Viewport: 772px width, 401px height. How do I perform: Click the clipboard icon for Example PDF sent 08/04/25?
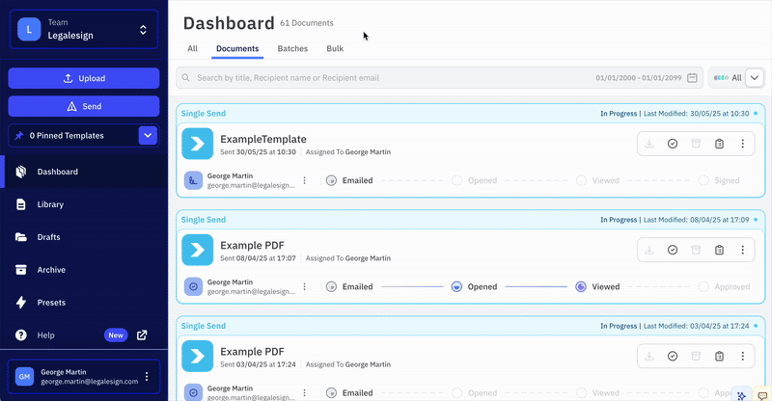click(719, 250)
